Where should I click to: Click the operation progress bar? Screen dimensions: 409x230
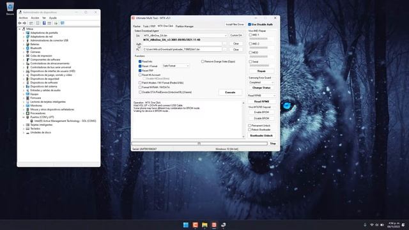[199, 143]
